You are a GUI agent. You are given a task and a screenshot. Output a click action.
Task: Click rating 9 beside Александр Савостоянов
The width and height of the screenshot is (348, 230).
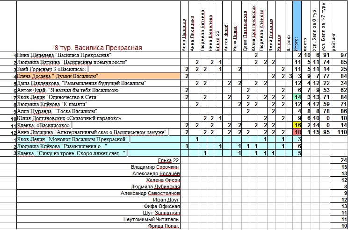(x=339, y=193)
